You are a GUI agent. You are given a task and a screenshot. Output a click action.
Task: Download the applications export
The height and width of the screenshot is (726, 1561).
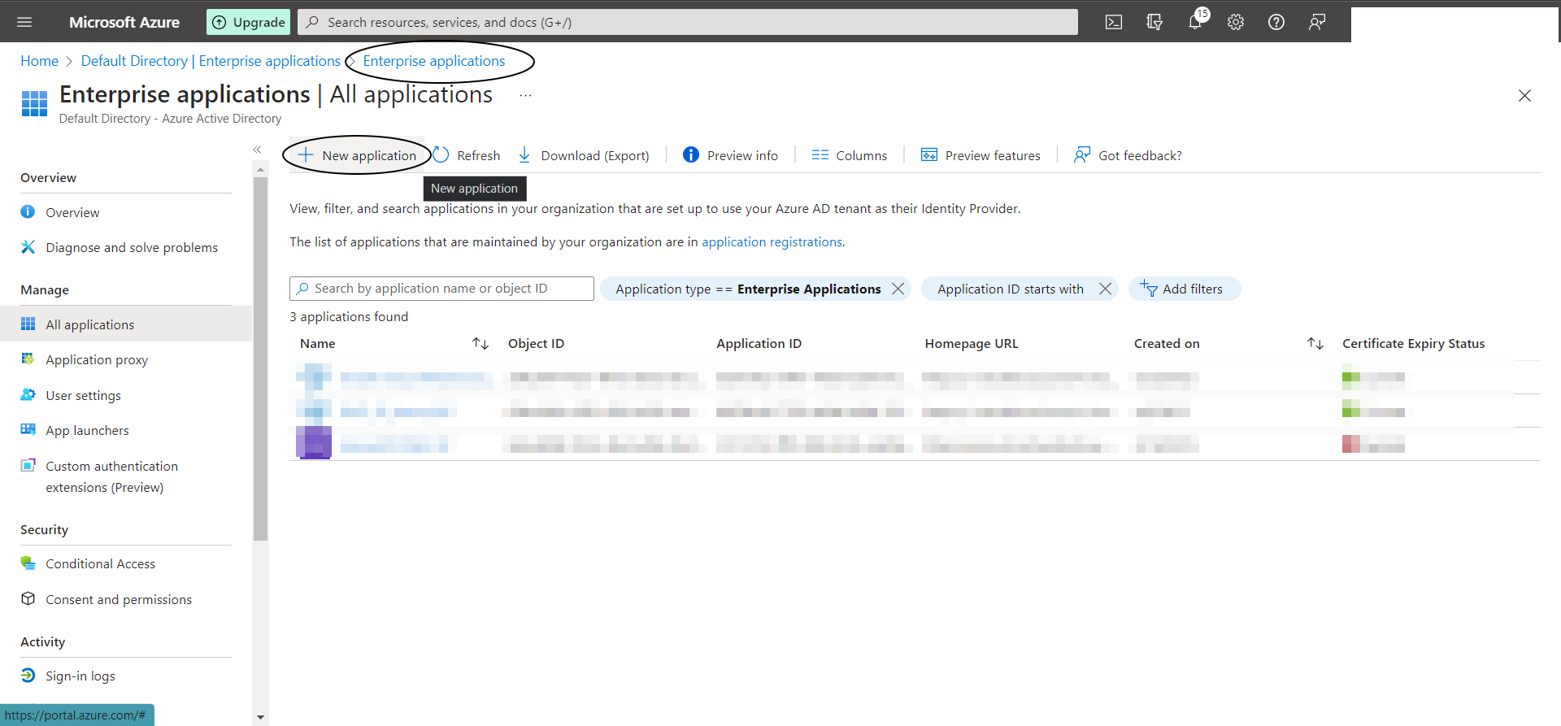click(584, 155)
